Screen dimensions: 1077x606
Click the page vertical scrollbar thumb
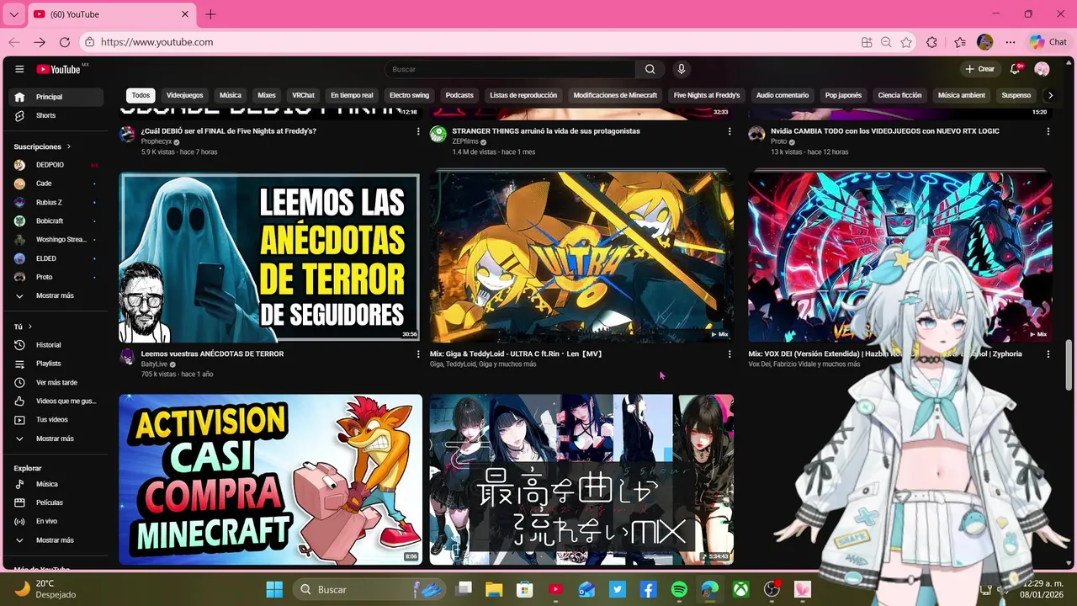tap(1069, 365)
